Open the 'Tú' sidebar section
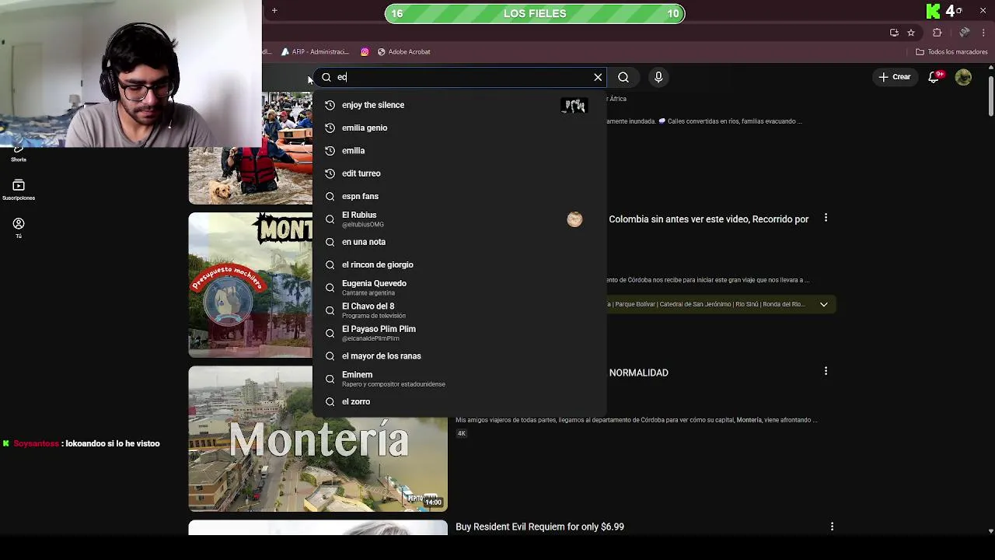The image size is (995, 560). click(19, 228)
